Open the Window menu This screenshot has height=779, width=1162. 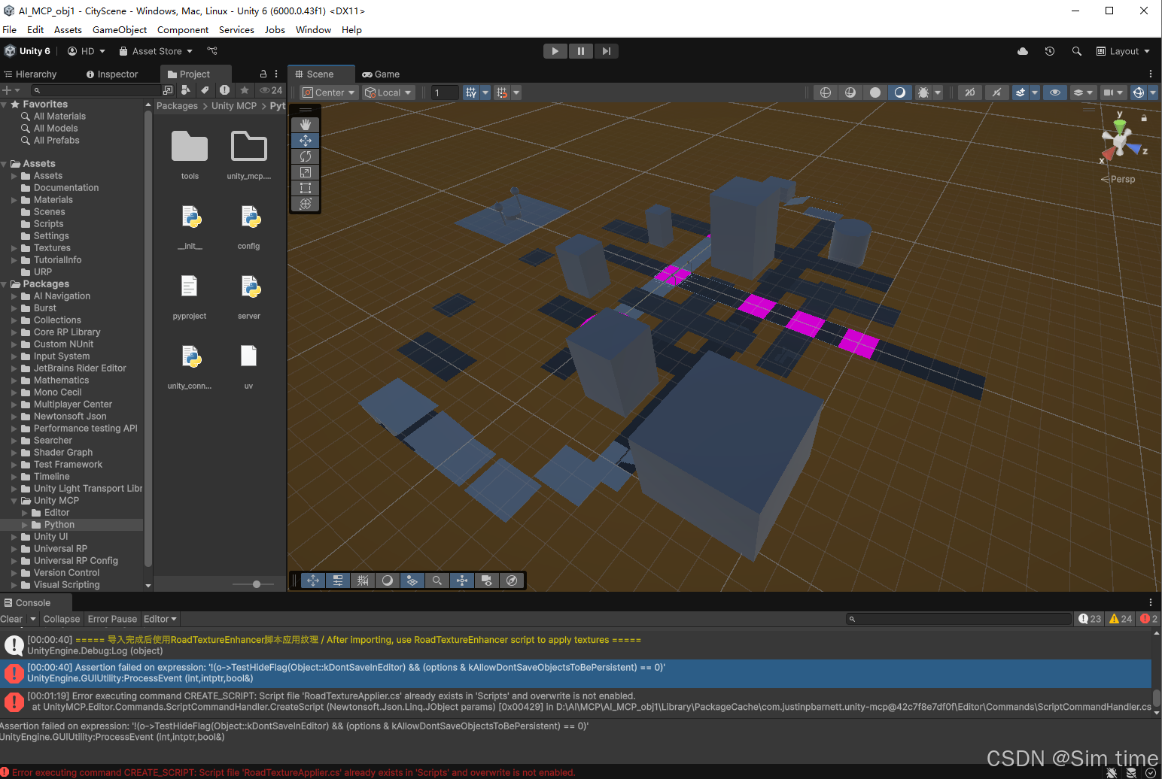click(x=313, y=30)
